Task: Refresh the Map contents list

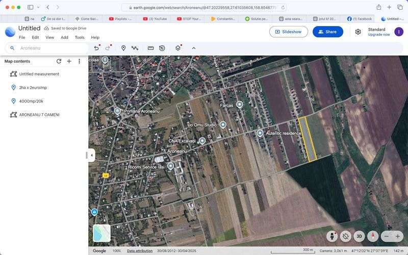Action: click(x=59, y=61)
